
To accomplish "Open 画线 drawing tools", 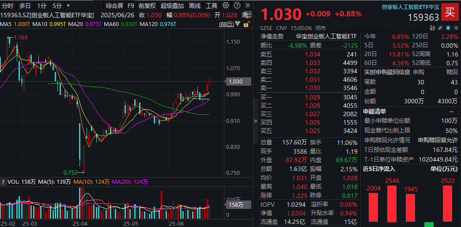I will click(195, 6).
